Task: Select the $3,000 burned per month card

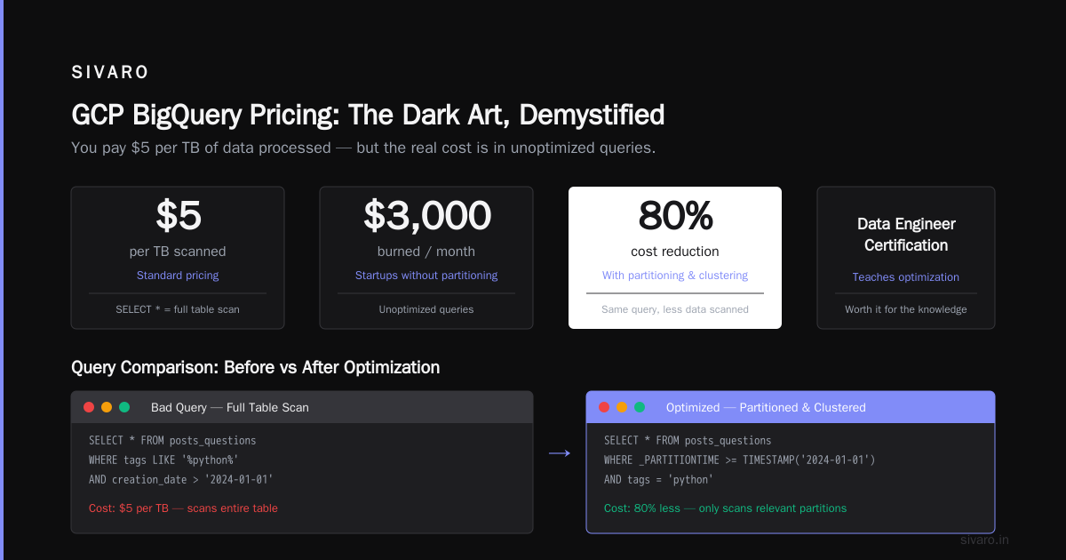Action: pyautogui.click(x=426, y=258)
